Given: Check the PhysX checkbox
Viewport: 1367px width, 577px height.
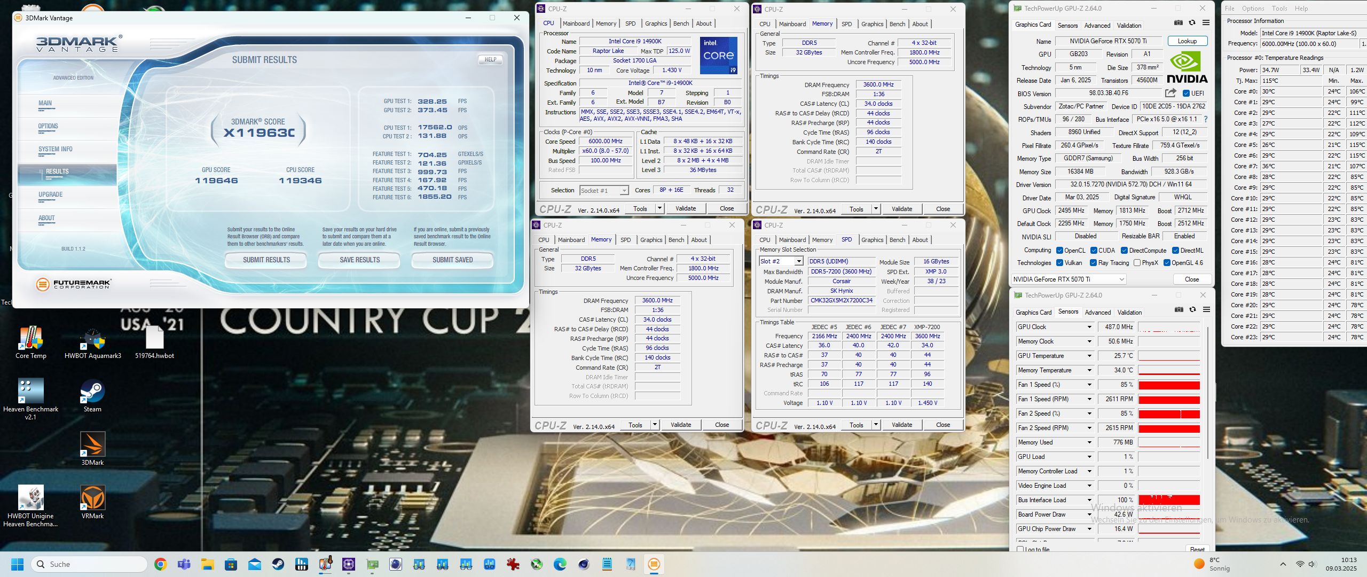Looking at the screenshot, I should (x=1137, y=263).
